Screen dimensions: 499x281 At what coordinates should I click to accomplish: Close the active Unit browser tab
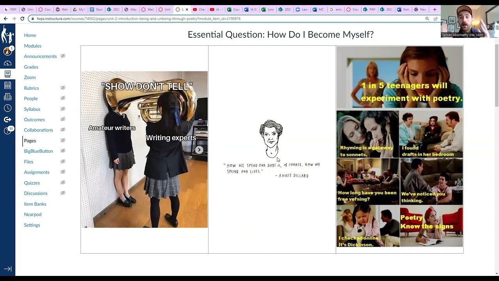tap(187, 9)
